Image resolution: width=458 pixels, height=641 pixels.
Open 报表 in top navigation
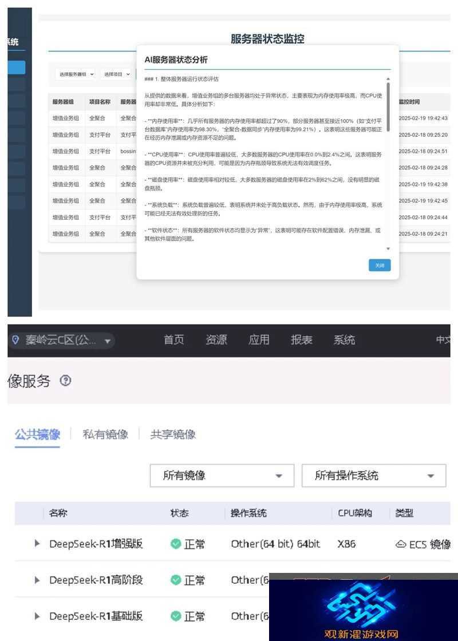tap(301, 340)
